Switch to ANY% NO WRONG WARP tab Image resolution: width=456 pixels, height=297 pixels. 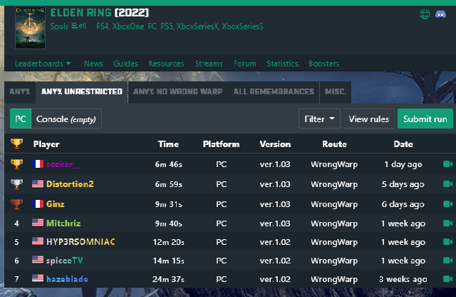[x=177, y=92]
